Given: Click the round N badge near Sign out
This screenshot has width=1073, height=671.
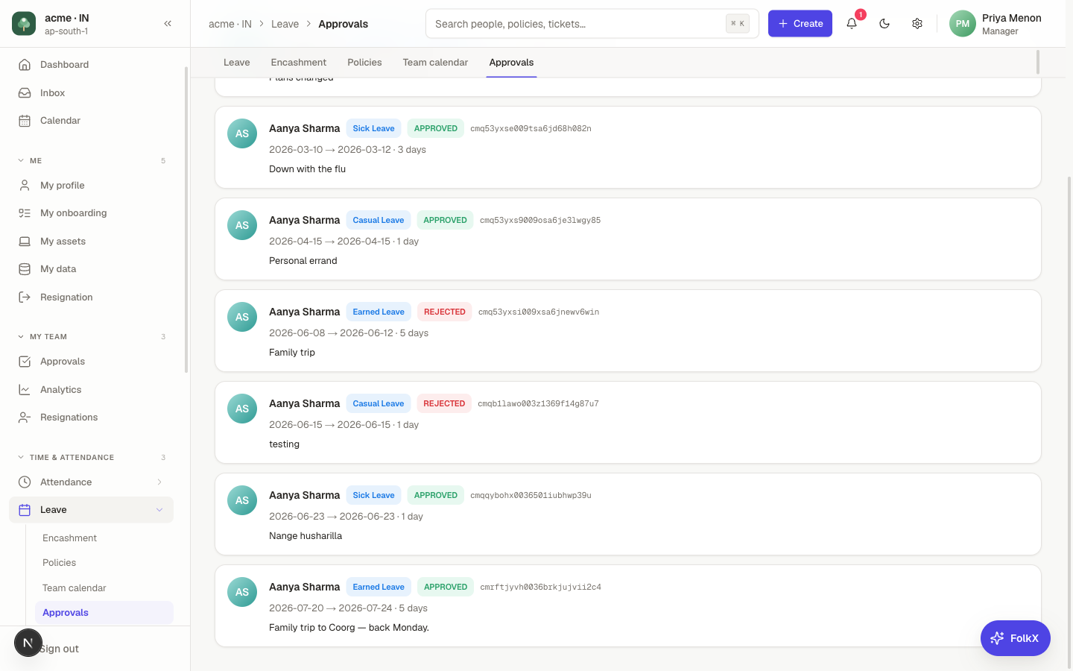Looking at the screenshot, I should click(x=28, y=643).
